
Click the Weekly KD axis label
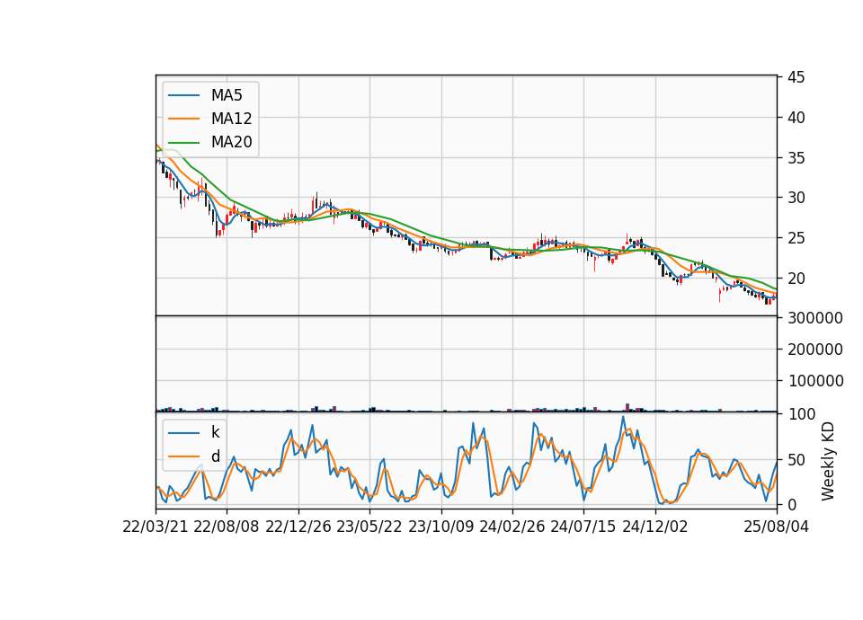(x=828, y=461)
